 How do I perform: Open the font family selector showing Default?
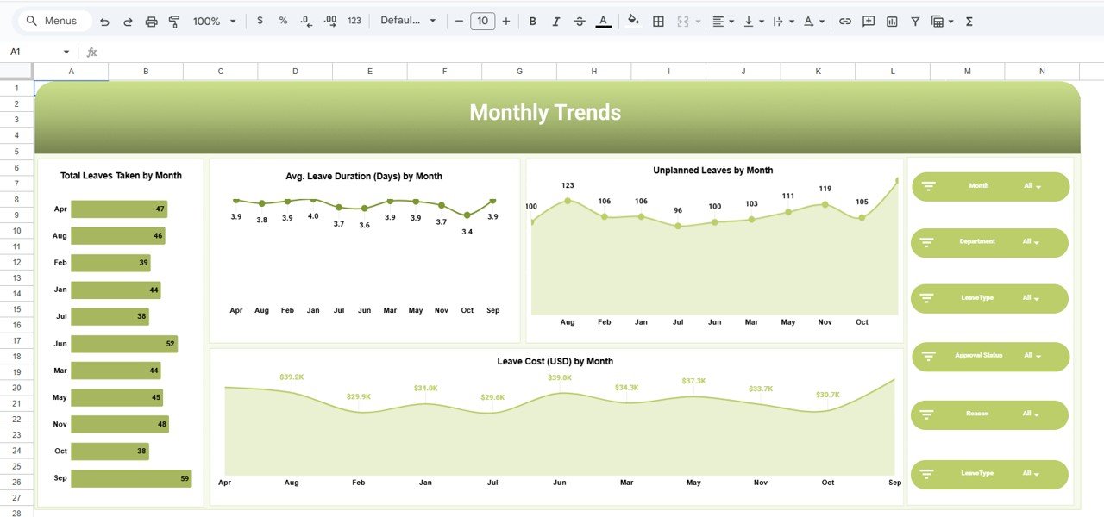coord(407,20)
